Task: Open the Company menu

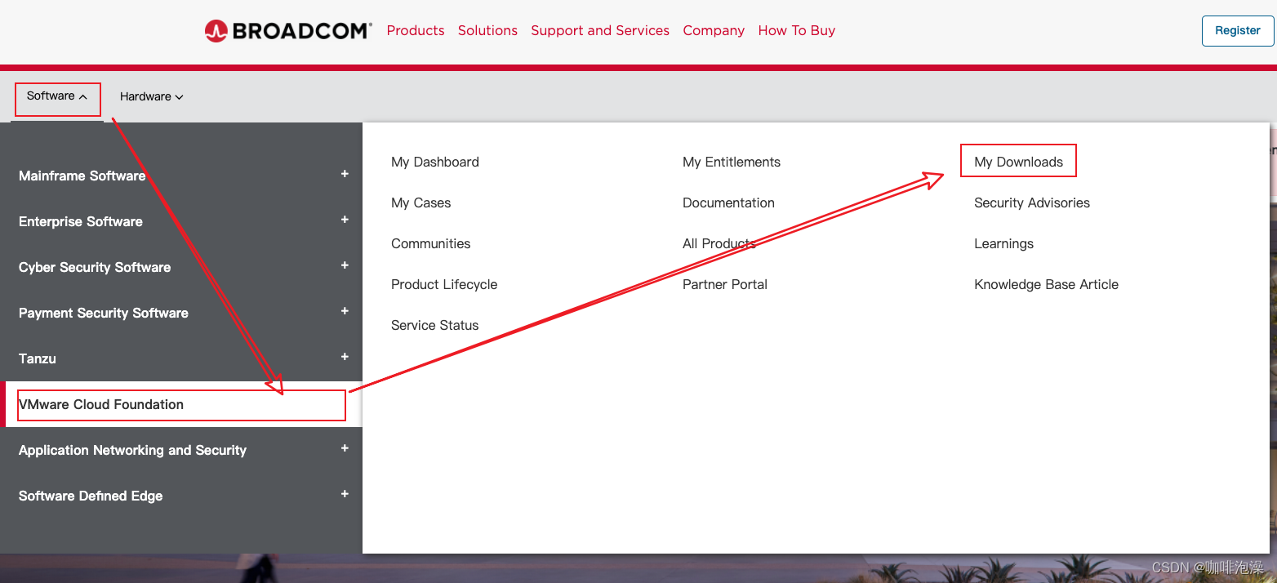Action: coord(714,30)
